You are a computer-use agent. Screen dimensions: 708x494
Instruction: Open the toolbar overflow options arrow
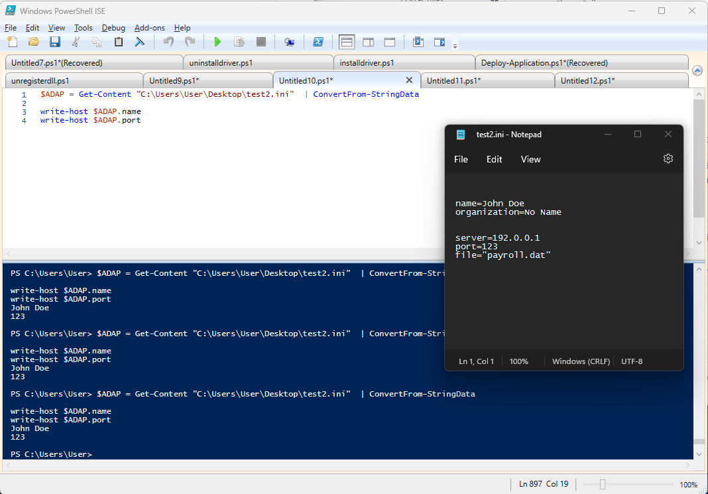(455, 46)
